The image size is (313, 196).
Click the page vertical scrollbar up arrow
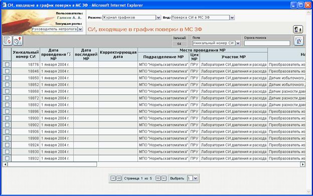coord(308,13)
